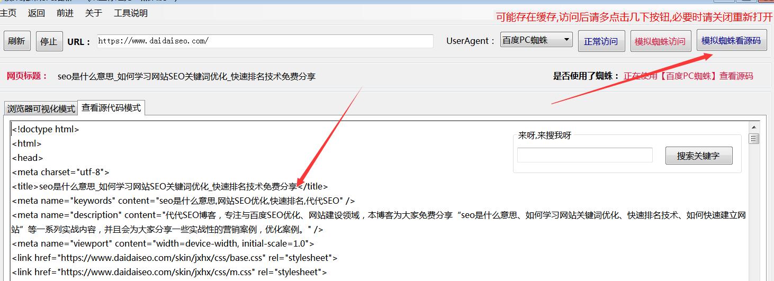
Task: Click the meta description line
Action: click(x=379, y=222)
